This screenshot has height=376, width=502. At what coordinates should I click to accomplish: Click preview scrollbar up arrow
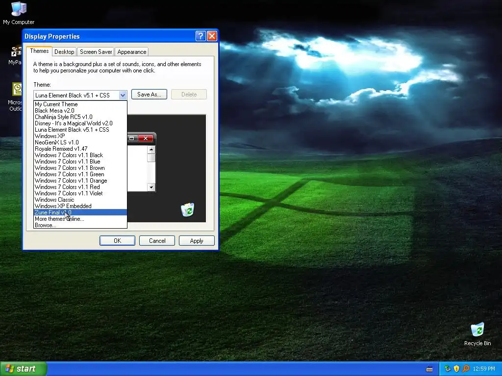click(151, 149)
